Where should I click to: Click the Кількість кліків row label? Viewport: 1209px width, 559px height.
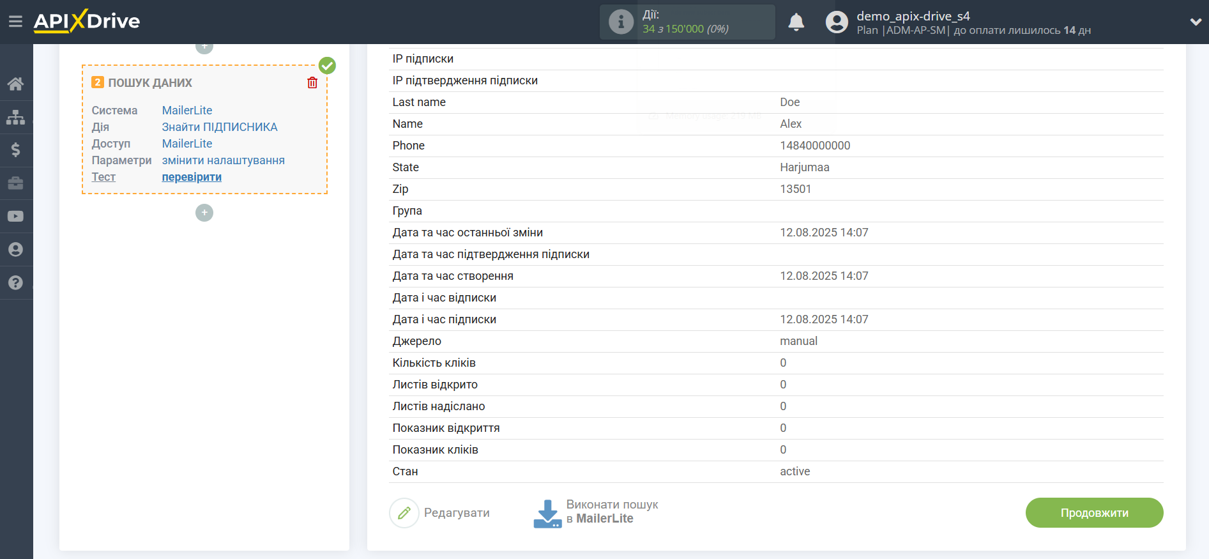[x=434, y=363]
